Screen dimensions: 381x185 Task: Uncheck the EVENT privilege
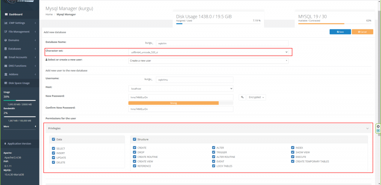click(x=214, y=162)
